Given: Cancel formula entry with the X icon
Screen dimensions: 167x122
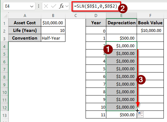Looking at the screenshot, I should 46,6.
